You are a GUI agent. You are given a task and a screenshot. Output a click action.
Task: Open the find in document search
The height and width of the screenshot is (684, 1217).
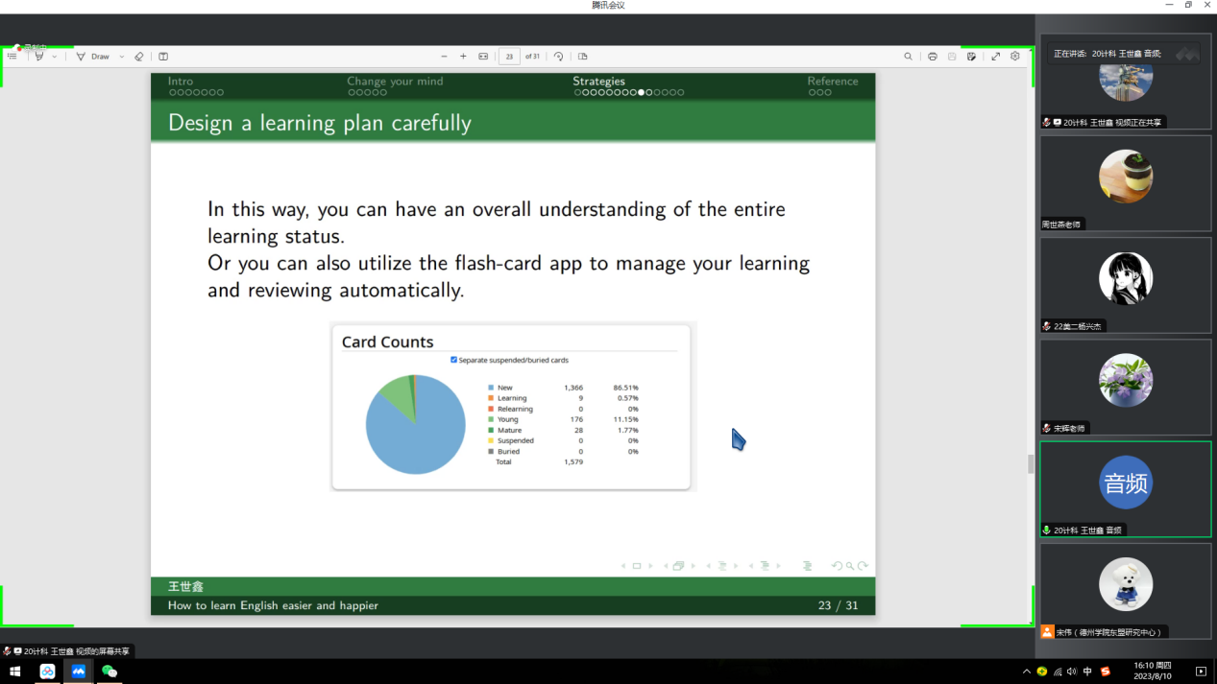click(x=908, y=57)
